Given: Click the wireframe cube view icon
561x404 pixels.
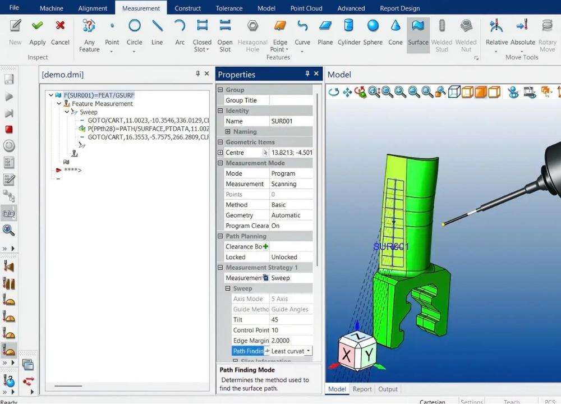Looking at the screenshot, I should pyautogui.click(x=454, y=92).
